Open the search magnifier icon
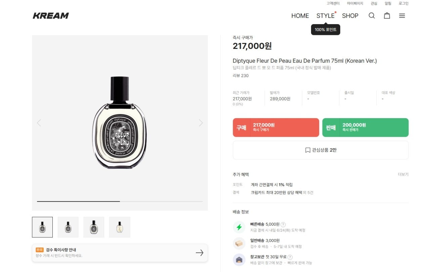430x272 pixels. (372, 15)
